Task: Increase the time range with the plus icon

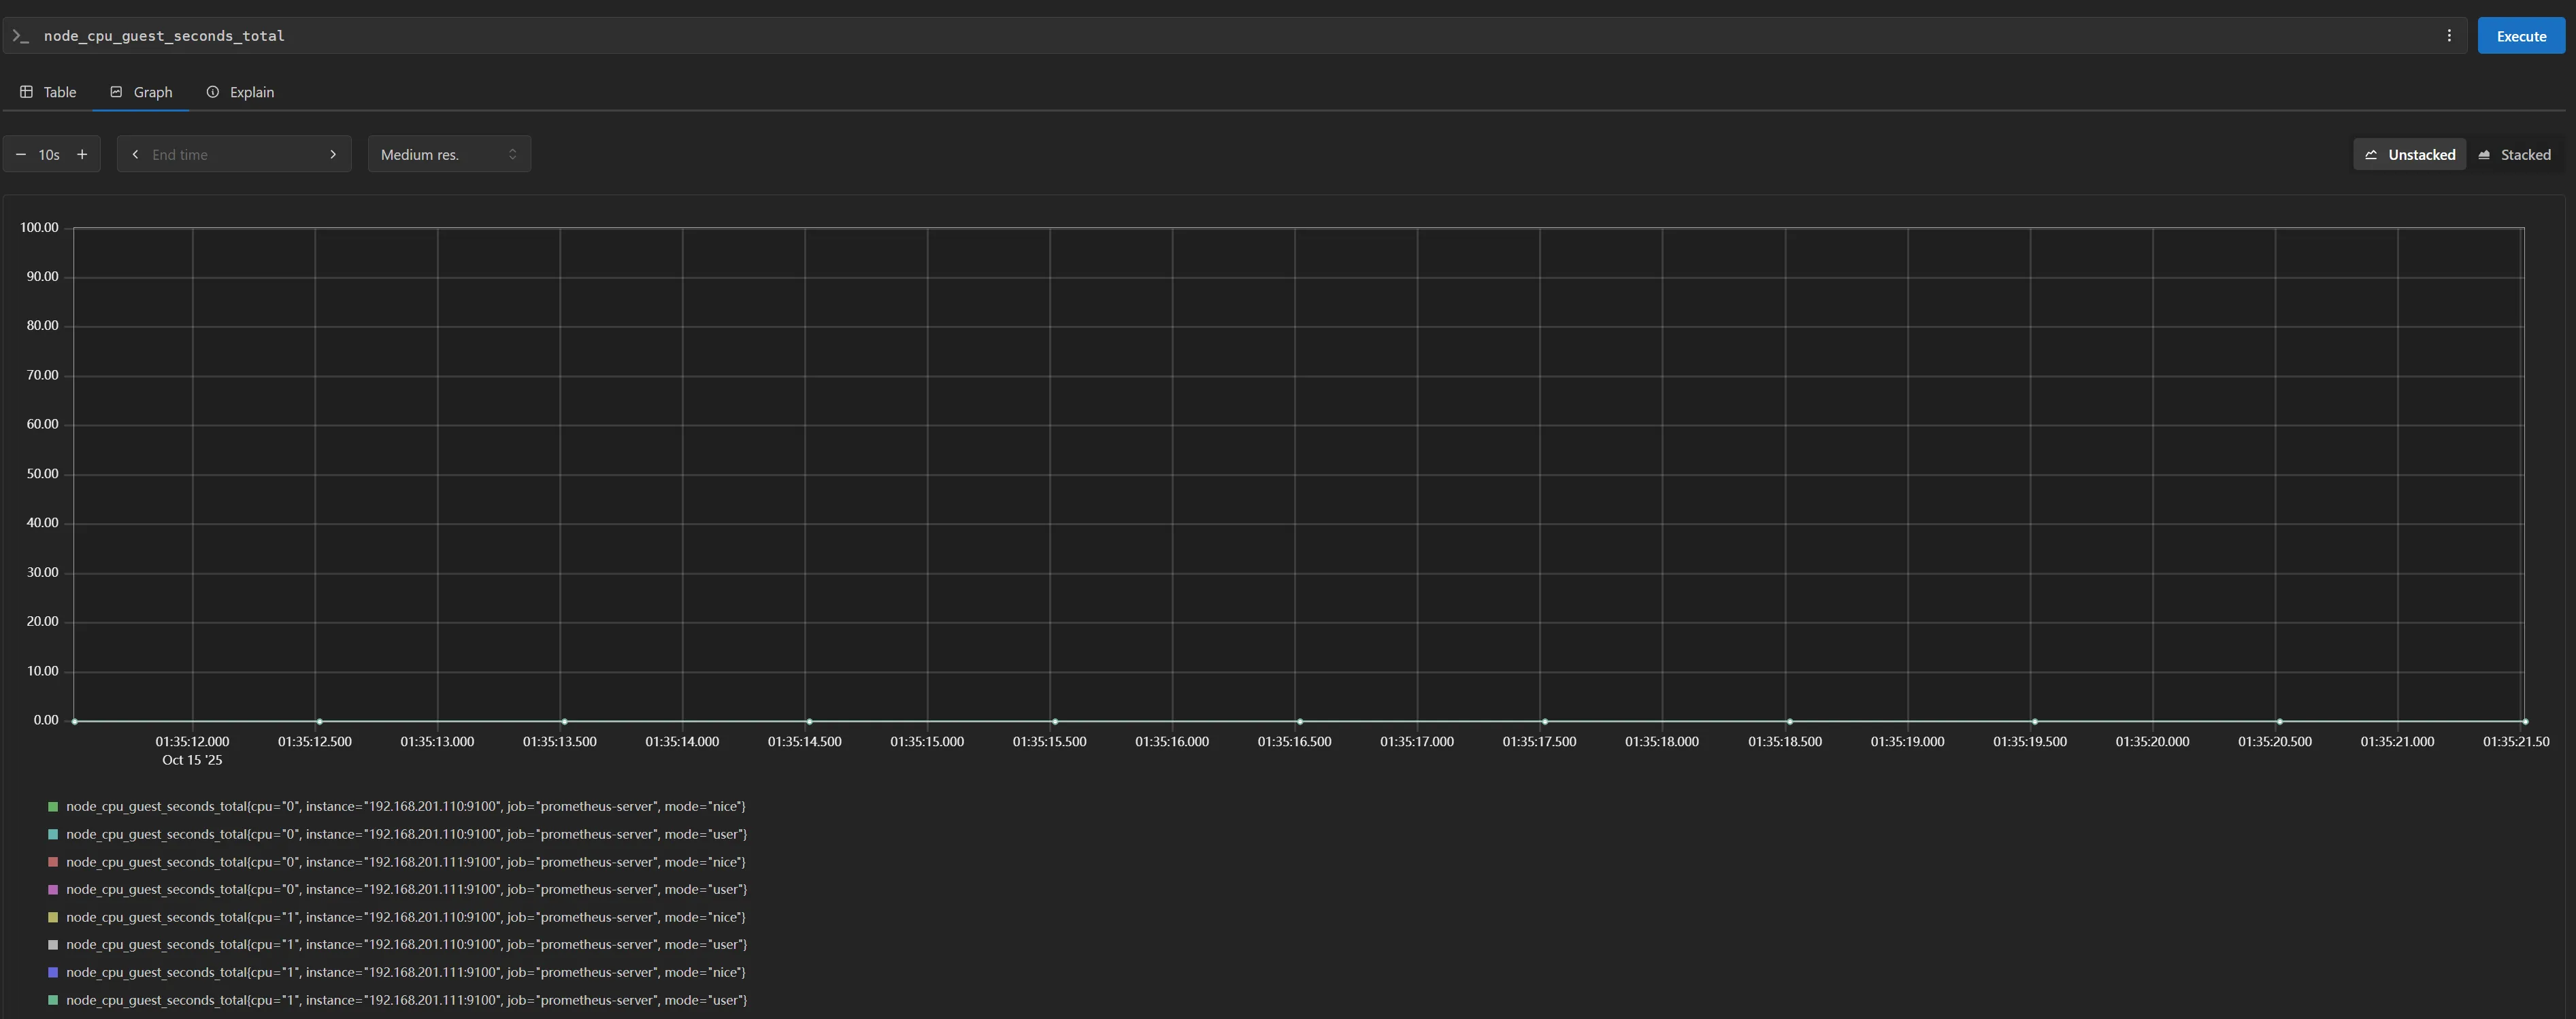Action: [82, 154]
